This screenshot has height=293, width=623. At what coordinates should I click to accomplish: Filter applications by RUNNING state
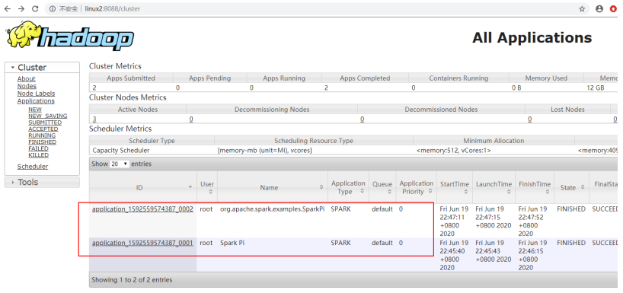pos(42,135)
